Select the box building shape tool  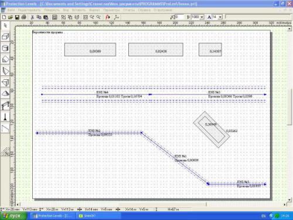[5, 36]
